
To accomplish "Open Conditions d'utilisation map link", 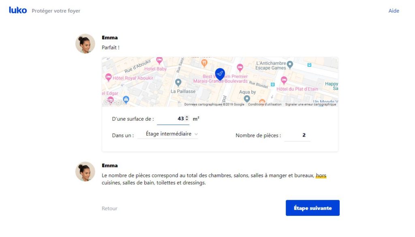I will point(265,105).
